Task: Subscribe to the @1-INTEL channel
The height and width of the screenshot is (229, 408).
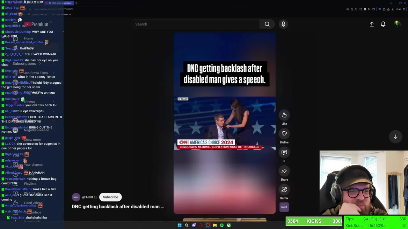Action: tap(110, 197)
